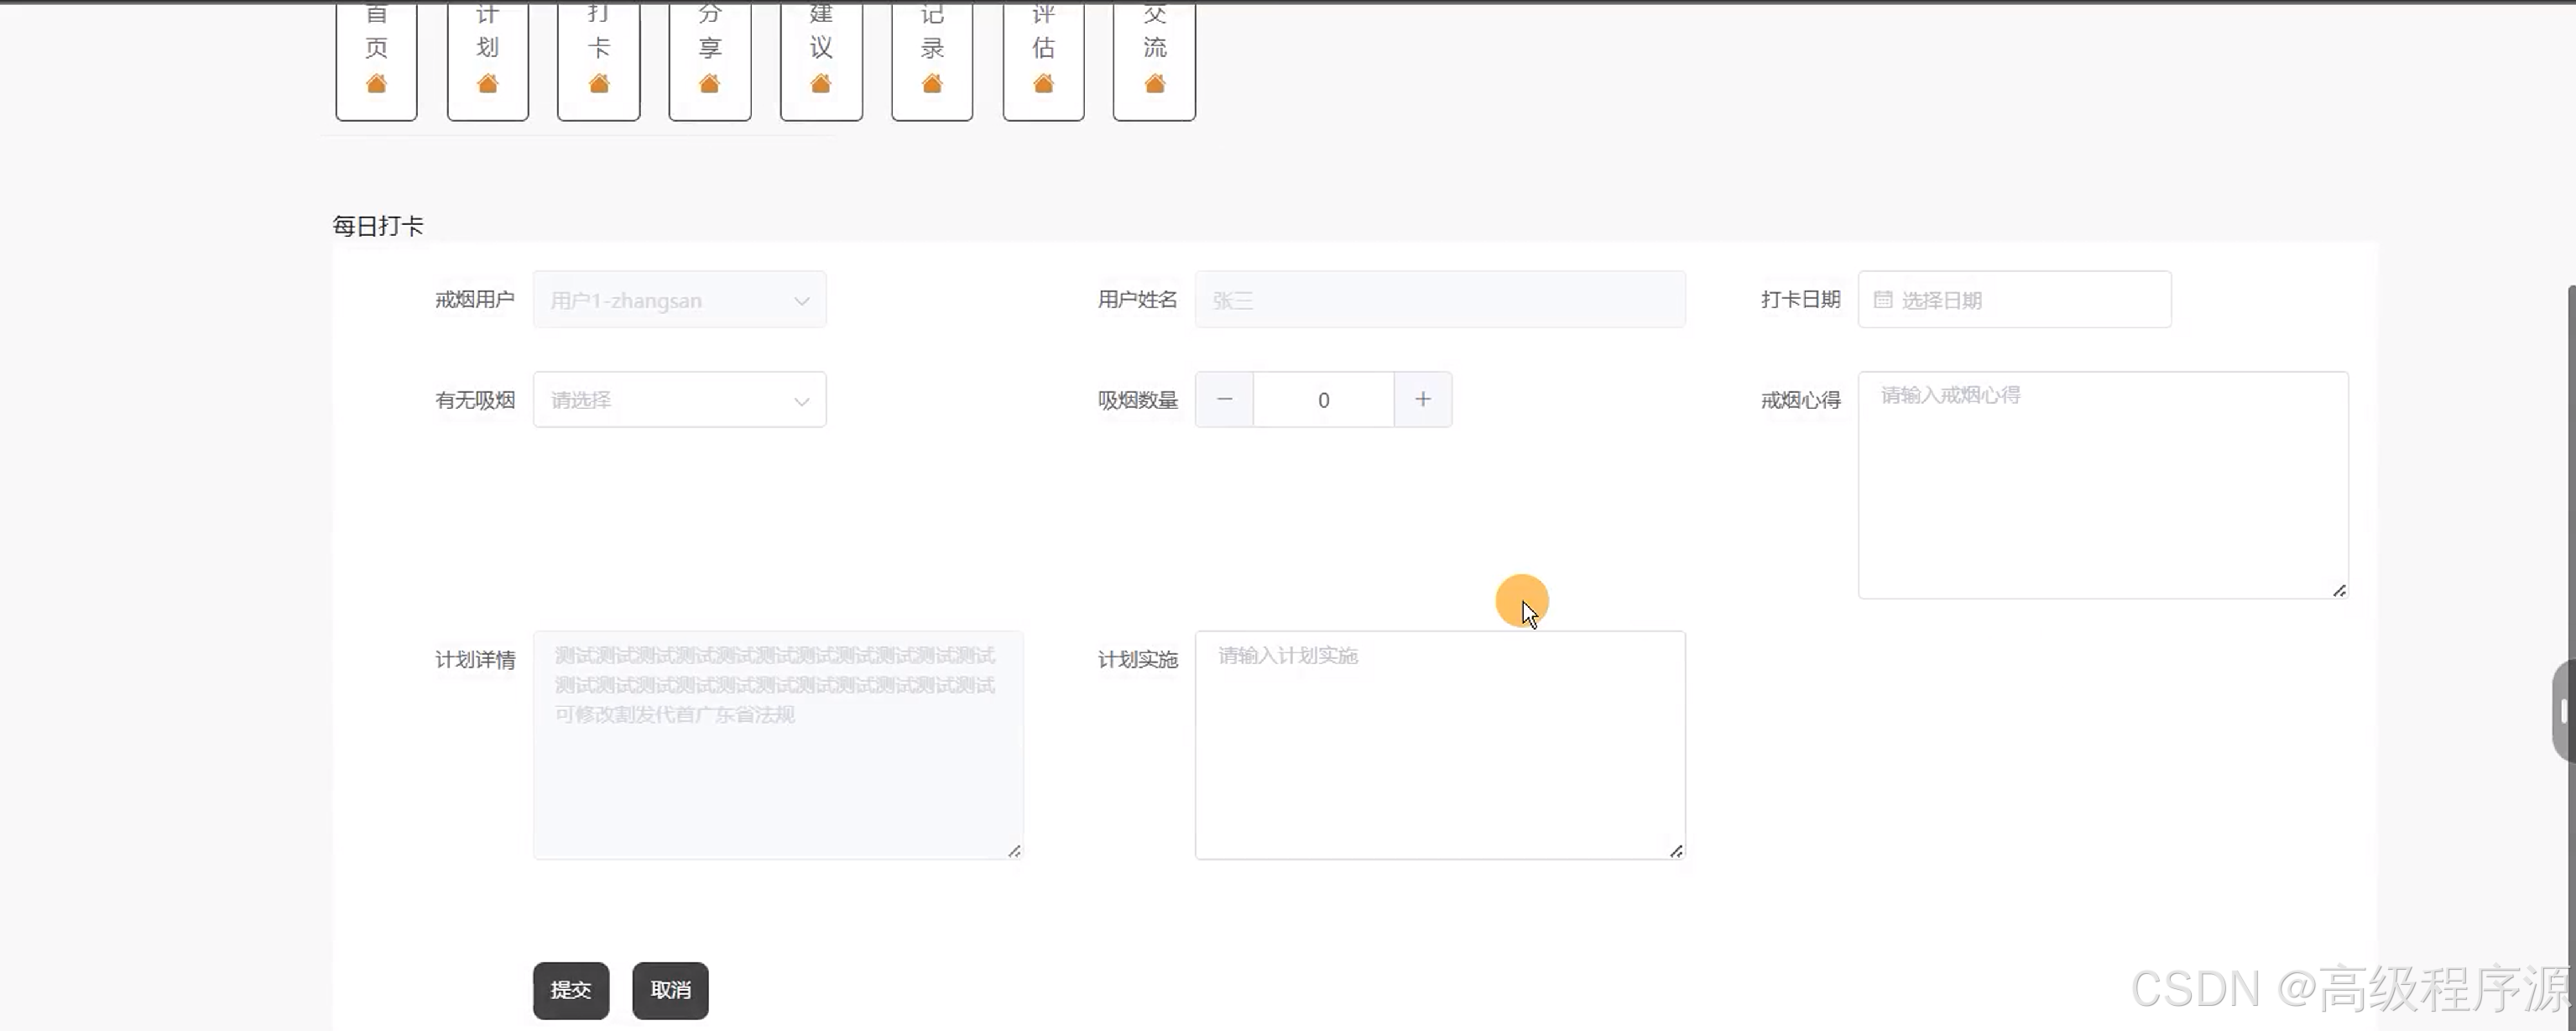This screenshot has width=2576, height=1031.
Task: Click the 吸烟数量 number input showing 0
Action: pos(1323,400)
